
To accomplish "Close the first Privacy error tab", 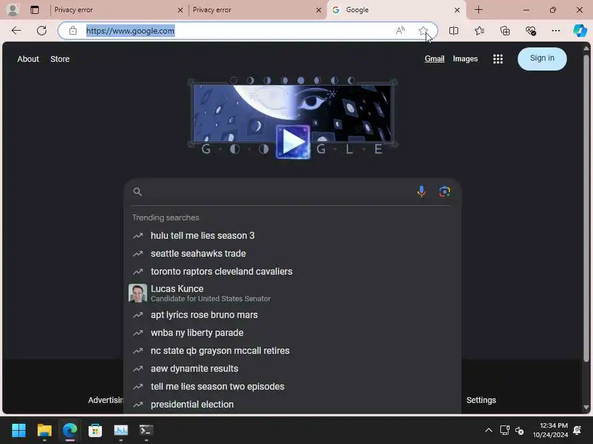I will [x=180, y=10].
